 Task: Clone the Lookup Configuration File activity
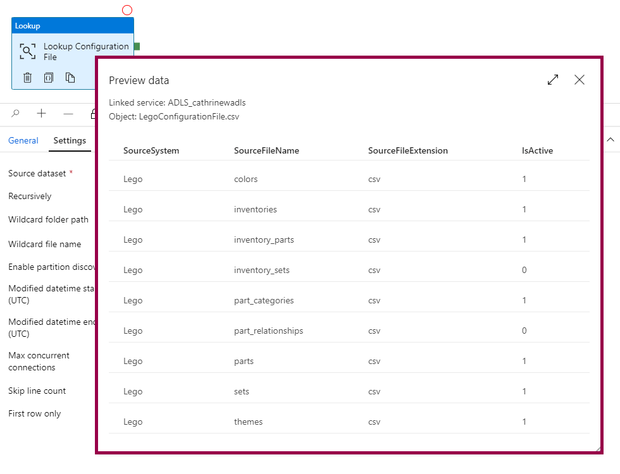70,78
